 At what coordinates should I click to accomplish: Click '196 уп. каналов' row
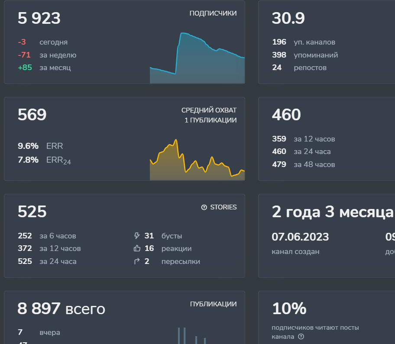pos(304,42)
